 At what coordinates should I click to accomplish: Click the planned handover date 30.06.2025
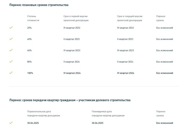(98, 123)
